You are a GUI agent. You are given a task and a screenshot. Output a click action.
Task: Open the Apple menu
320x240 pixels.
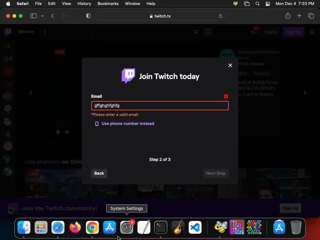(x=8, y=4)
